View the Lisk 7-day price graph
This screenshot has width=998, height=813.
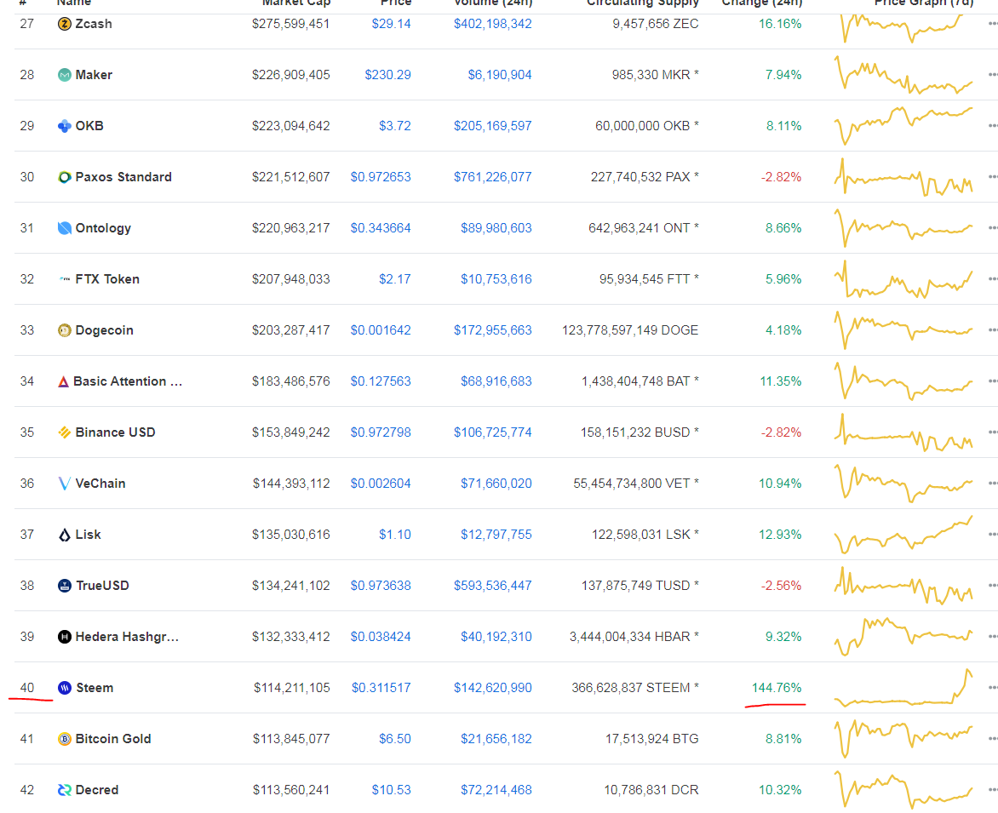[x=903, y=535]
